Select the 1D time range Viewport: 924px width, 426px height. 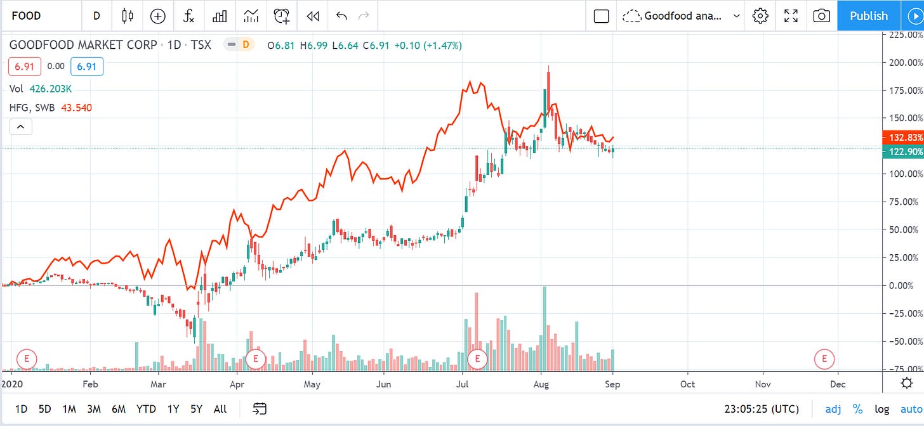(21, 409)
